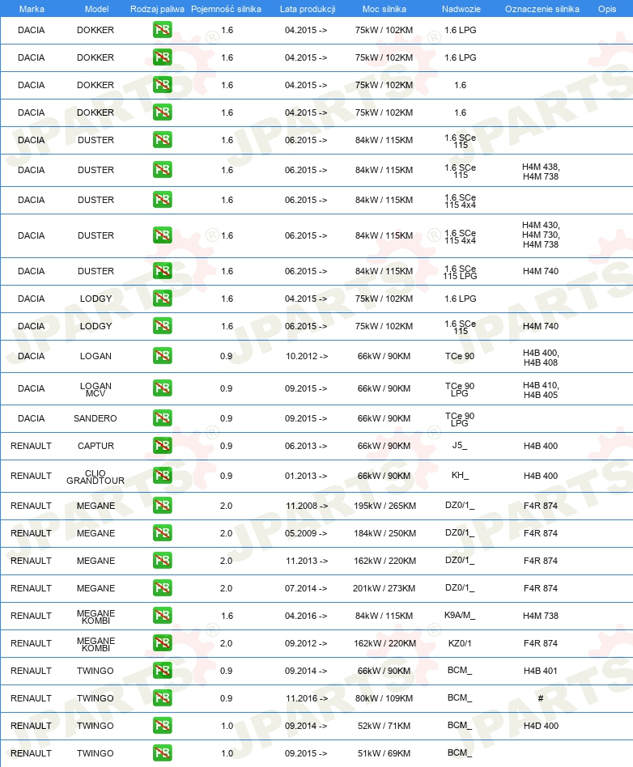Click the fuel icon in the LOGAN 10.2012 row
This screenshot has height=767, width=633.
point(162,356)
